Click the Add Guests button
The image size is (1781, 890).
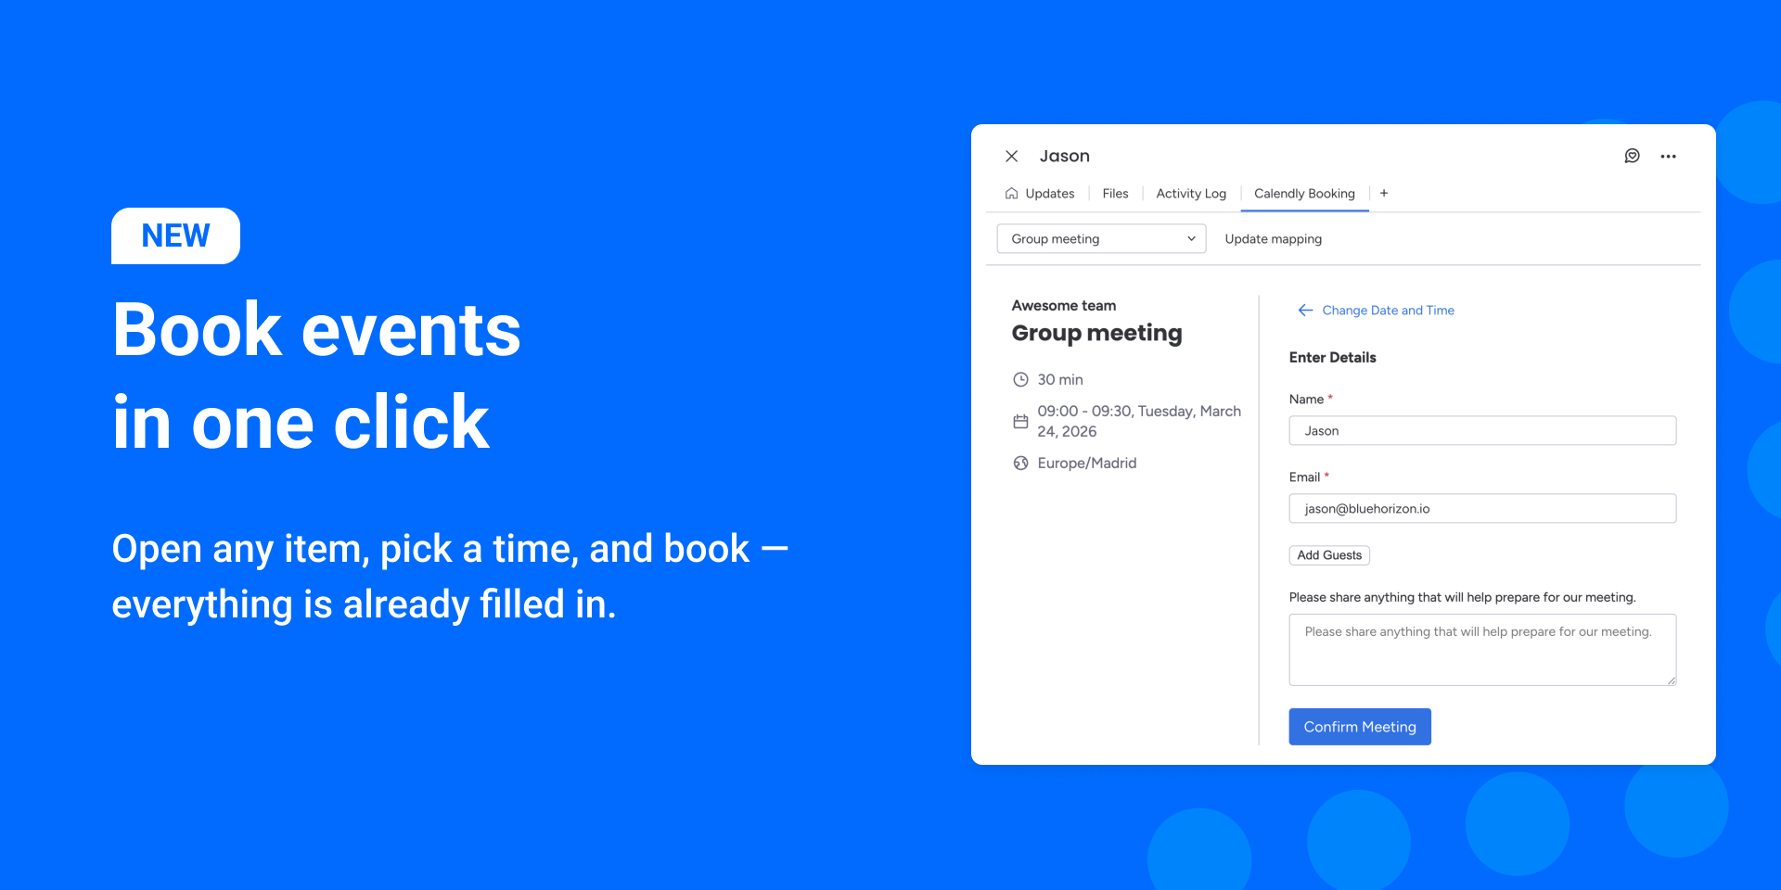1328,555
